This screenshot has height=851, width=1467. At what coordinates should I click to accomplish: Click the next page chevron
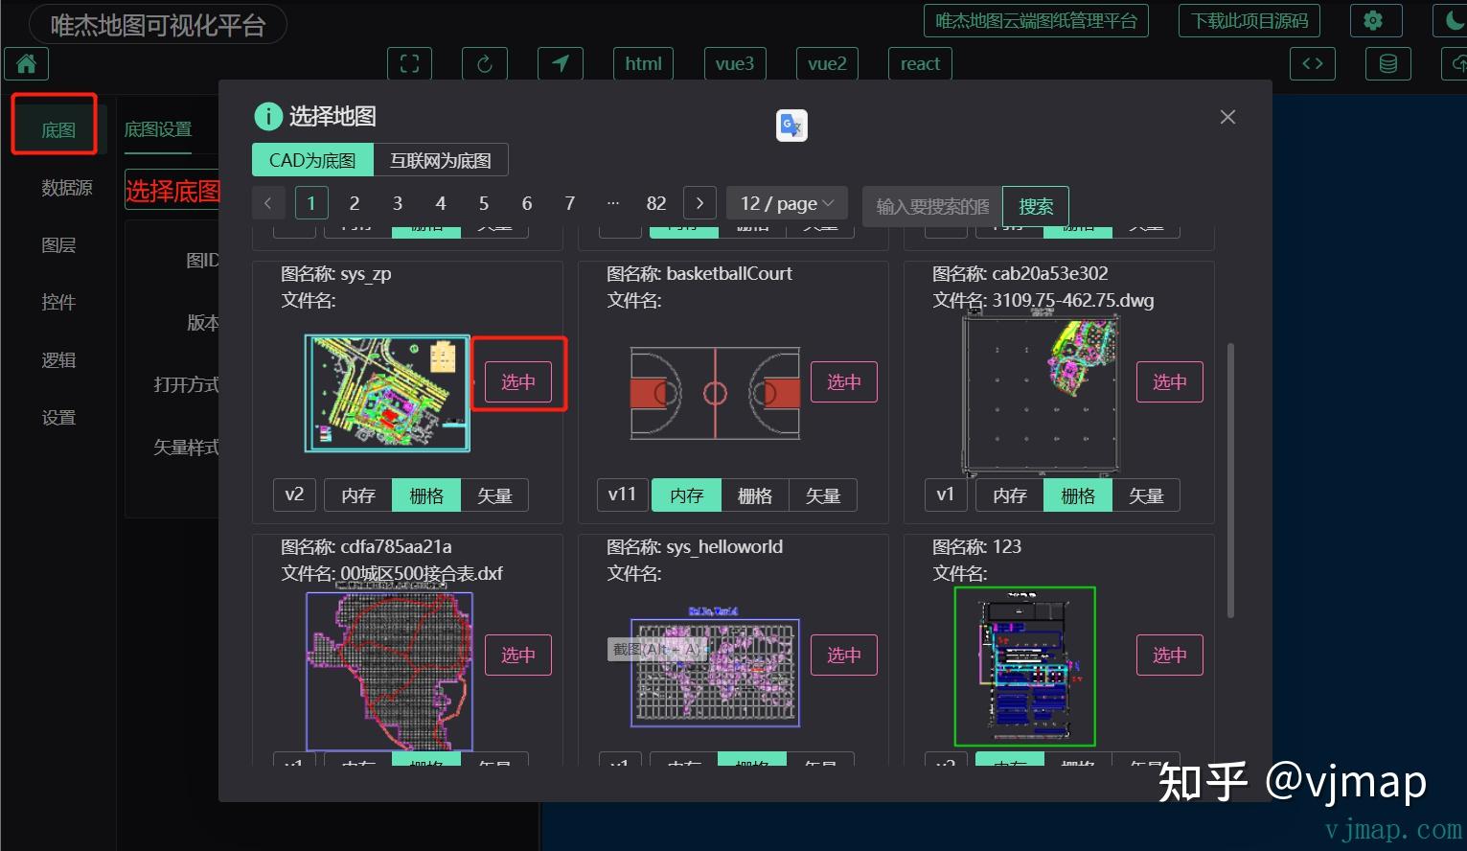[699, 202]
